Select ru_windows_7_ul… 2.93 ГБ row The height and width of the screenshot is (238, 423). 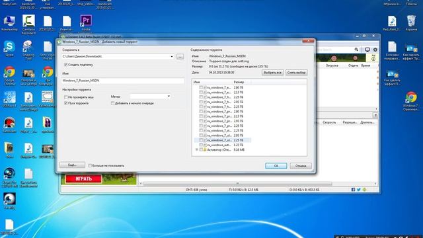(x=223, y=136)
